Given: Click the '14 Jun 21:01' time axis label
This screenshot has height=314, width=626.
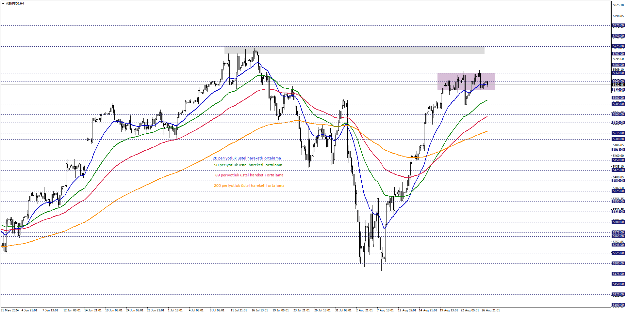Looking at the screenshot, I should [93, 310].
